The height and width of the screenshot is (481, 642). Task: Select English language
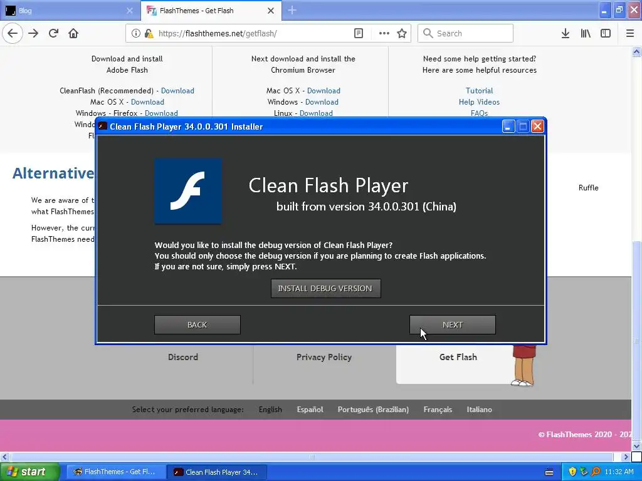click(x=270, y=410)
